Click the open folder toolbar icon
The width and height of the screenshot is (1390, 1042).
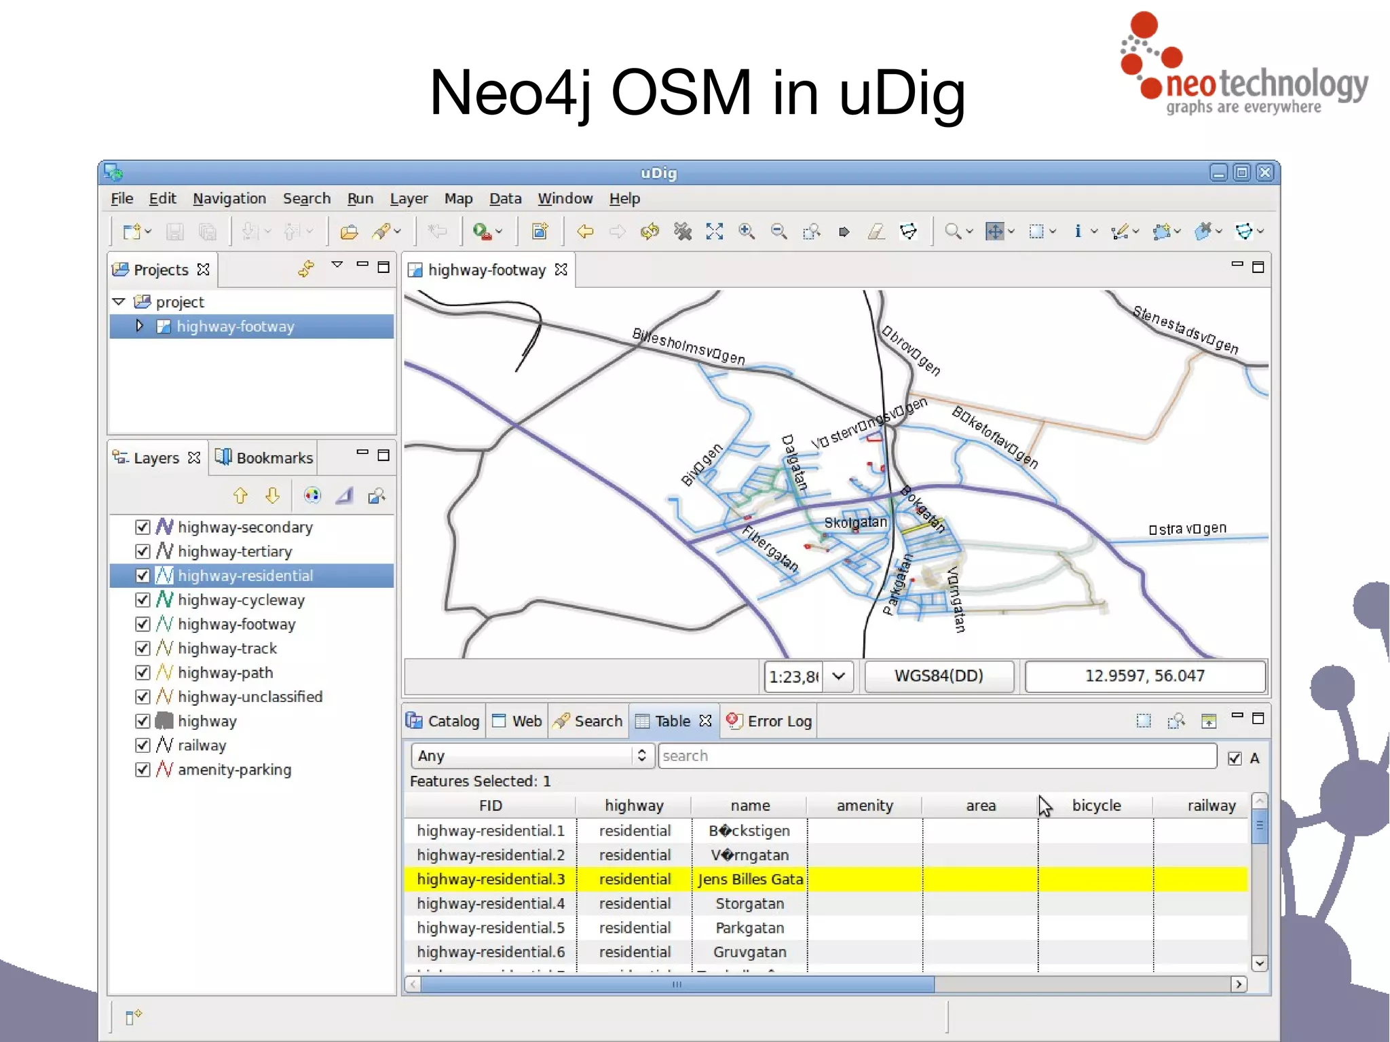(x=349, y=232)
